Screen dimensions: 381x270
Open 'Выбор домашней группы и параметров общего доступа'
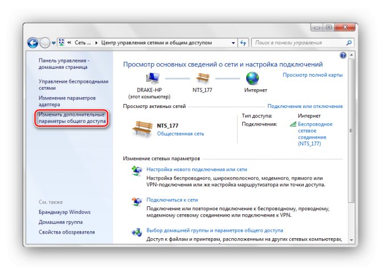214,230
